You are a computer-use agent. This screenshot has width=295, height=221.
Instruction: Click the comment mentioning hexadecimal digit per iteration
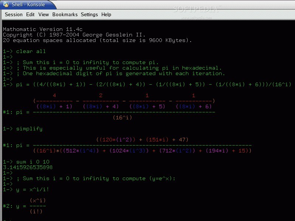pos(124,74)
